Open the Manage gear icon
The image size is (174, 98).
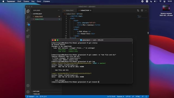28,92
